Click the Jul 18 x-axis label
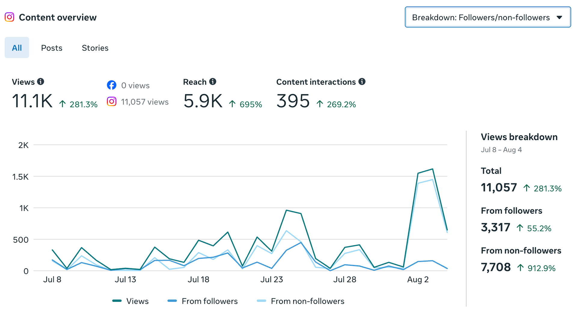 pos(198,279)
